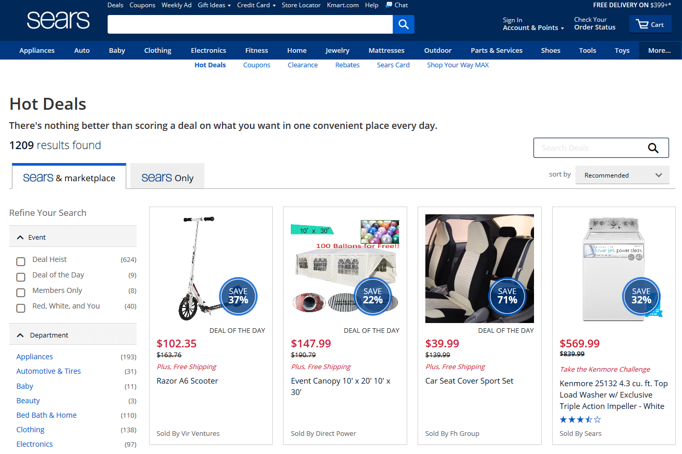
Task: Click the Weekly Ad link
Action: tap(176, 5)
